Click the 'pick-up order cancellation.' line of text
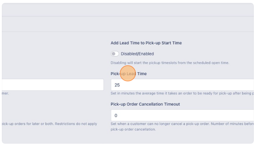Image resolution: width=256 pixels, height=147 pixels. click(133, 129)
